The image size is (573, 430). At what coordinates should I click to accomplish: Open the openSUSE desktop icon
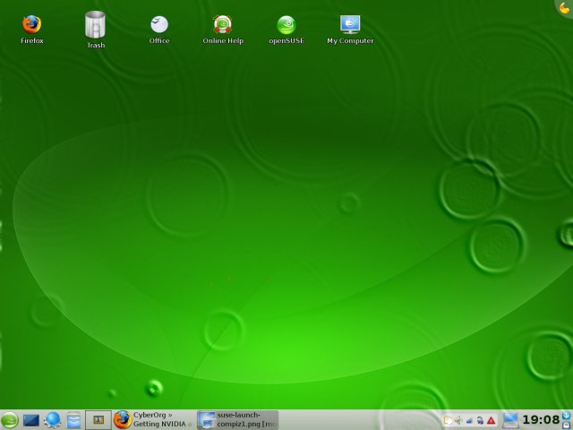pos(286,30)
